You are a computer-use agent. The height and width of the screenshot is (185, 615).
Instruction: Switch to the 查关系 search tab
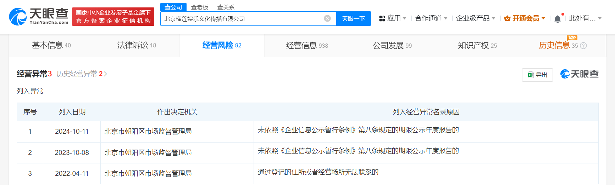click(226, 7)
